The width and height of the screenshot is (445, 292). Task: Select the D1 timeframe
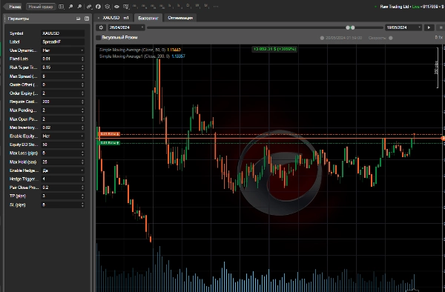[x=188, y=6]
